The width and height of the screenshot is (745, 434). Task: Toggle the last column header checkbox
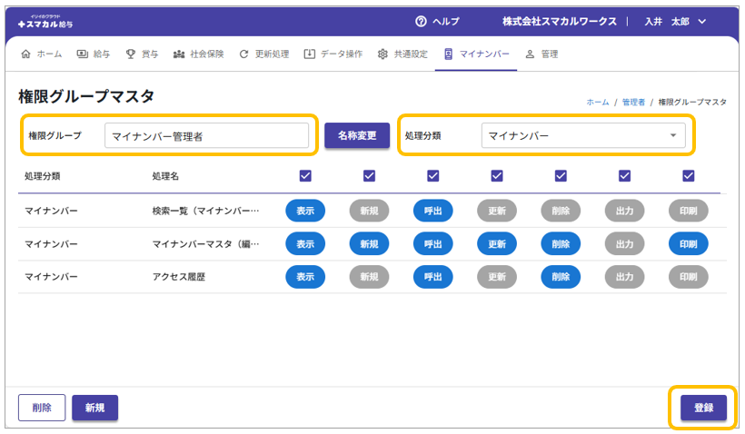pos(688,175)
